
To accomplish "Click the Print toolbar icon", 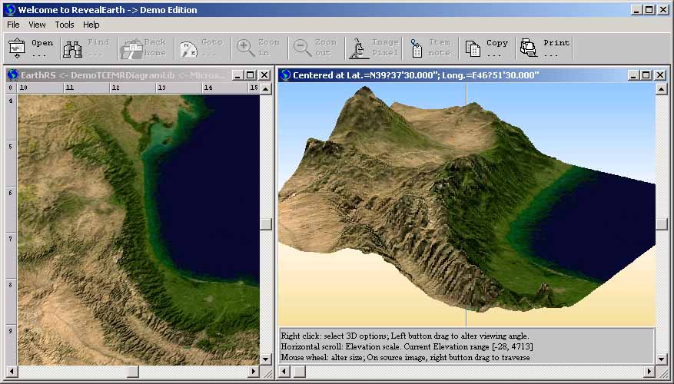I will pyautogui.click(x=529, y=48).
